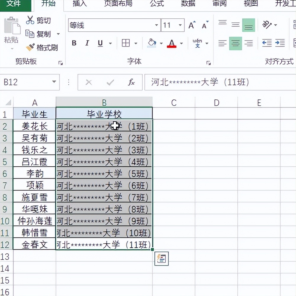296x296 pixels.
Task: Select the Italic formatting icon
Action: (87, 43)
